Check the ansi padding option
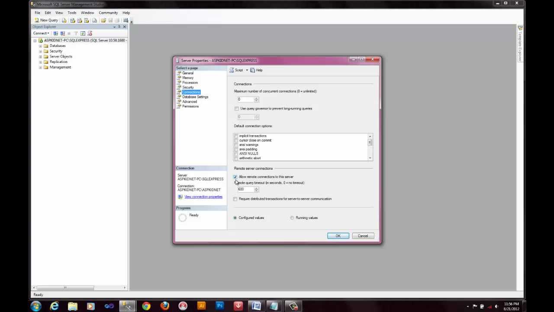This screenshot has width=554, height=312. click(236, 149)
